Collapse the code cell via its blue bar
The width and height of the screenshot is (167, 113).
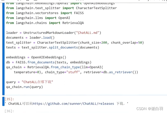tap(3, 49)
